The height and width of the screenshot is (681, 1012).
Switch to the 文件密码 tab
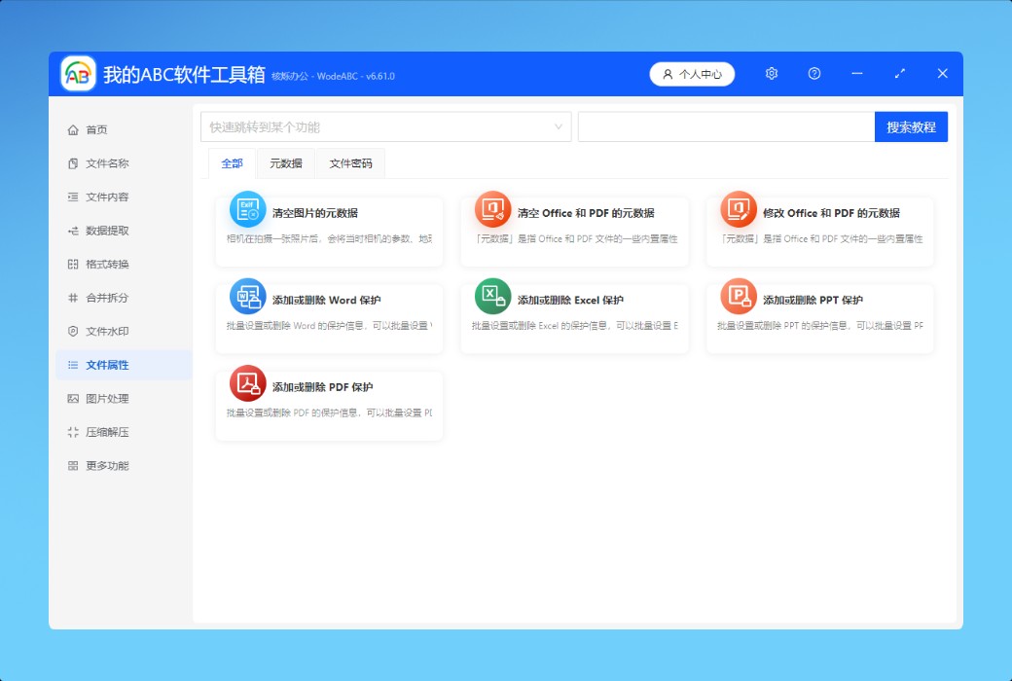[x=350, y=163]
